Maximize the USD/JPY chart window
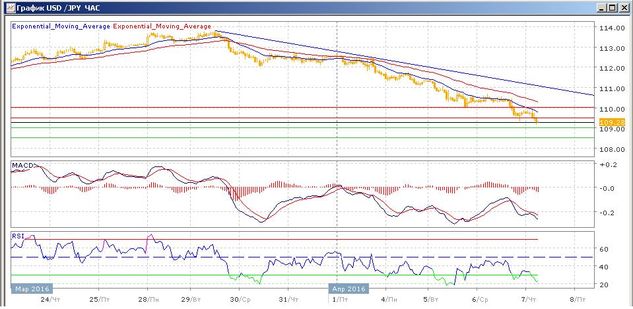 coord(612,7)
